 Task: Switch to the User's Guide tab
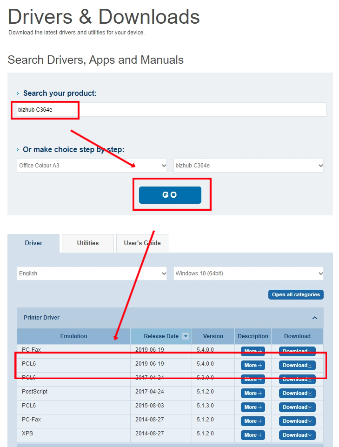tap(142, 243)
